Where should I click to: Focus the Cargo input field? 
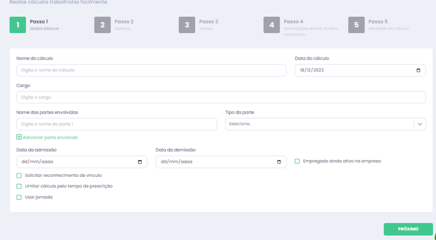point(221,97)
